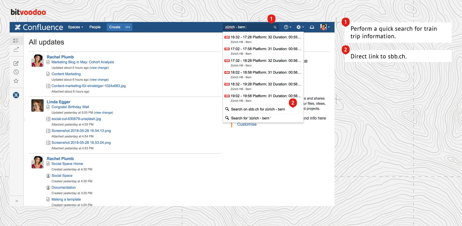Open the People menu item
This screenshot has height=226, width=462.
pyautogui.click(x=95, y=27)
